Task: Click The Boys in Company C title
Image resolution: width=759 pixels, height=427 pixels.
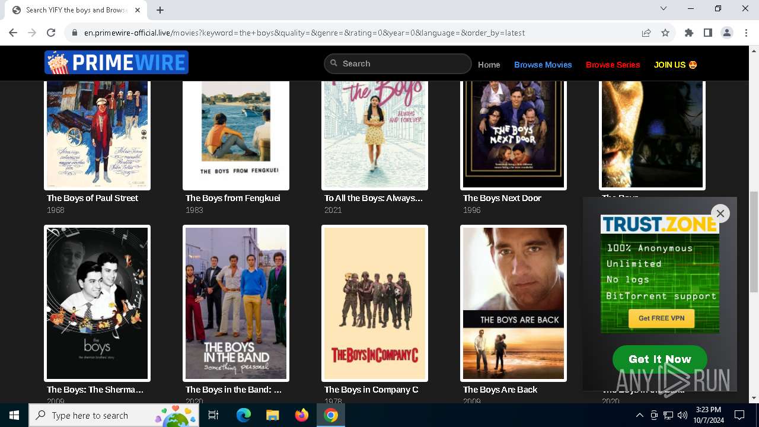Action: [371, 390]
